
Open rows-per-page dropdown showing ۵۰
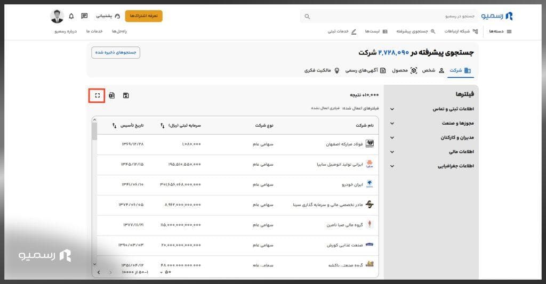165,272
